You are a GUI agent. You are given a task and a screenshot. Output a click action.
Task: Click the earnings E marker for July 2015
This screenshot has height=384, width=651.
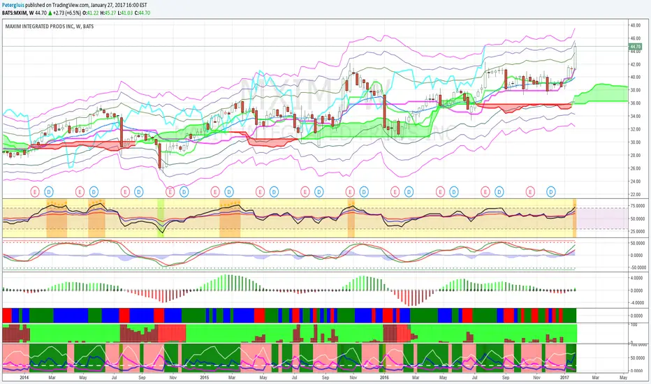coord(305,192)
